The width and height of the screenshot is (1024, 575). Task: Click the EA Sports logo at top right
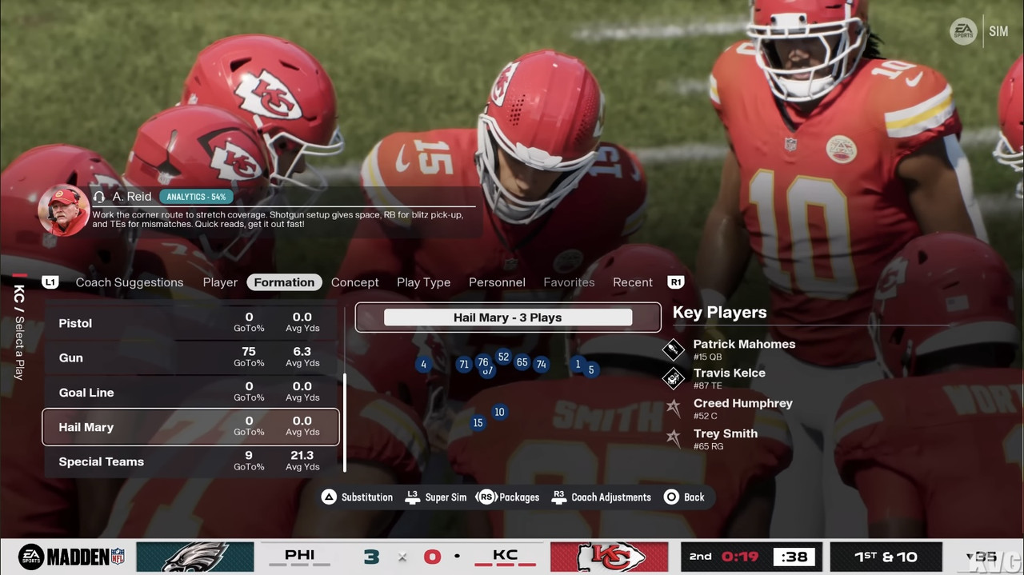pos(963,31)
